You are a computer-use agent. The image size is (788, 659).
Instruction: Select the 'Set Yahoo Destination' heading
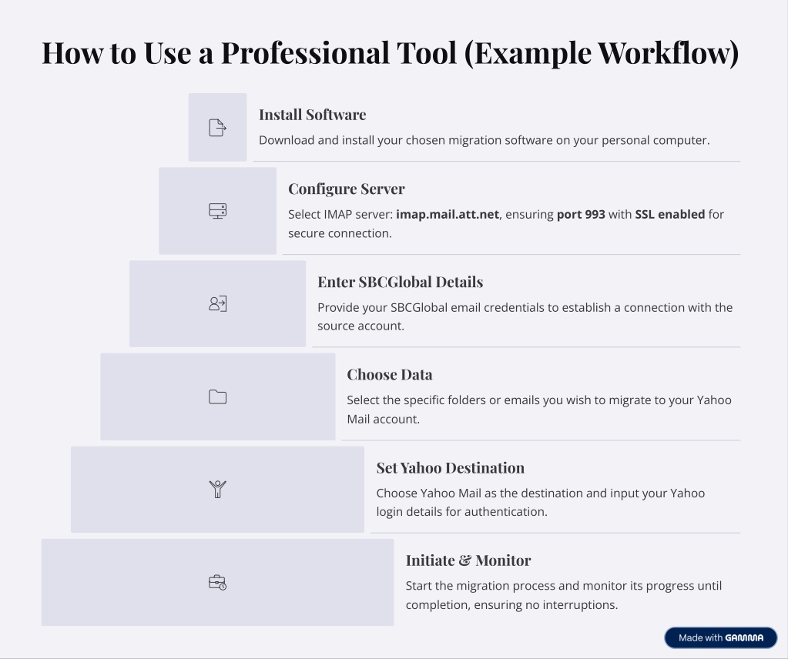451,468
